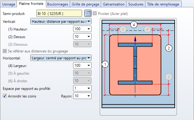Viewport: 194px width, 120px height.
Task: Toggle the Pivoter (Acier plat) checkbox
Action: point(95,13)
